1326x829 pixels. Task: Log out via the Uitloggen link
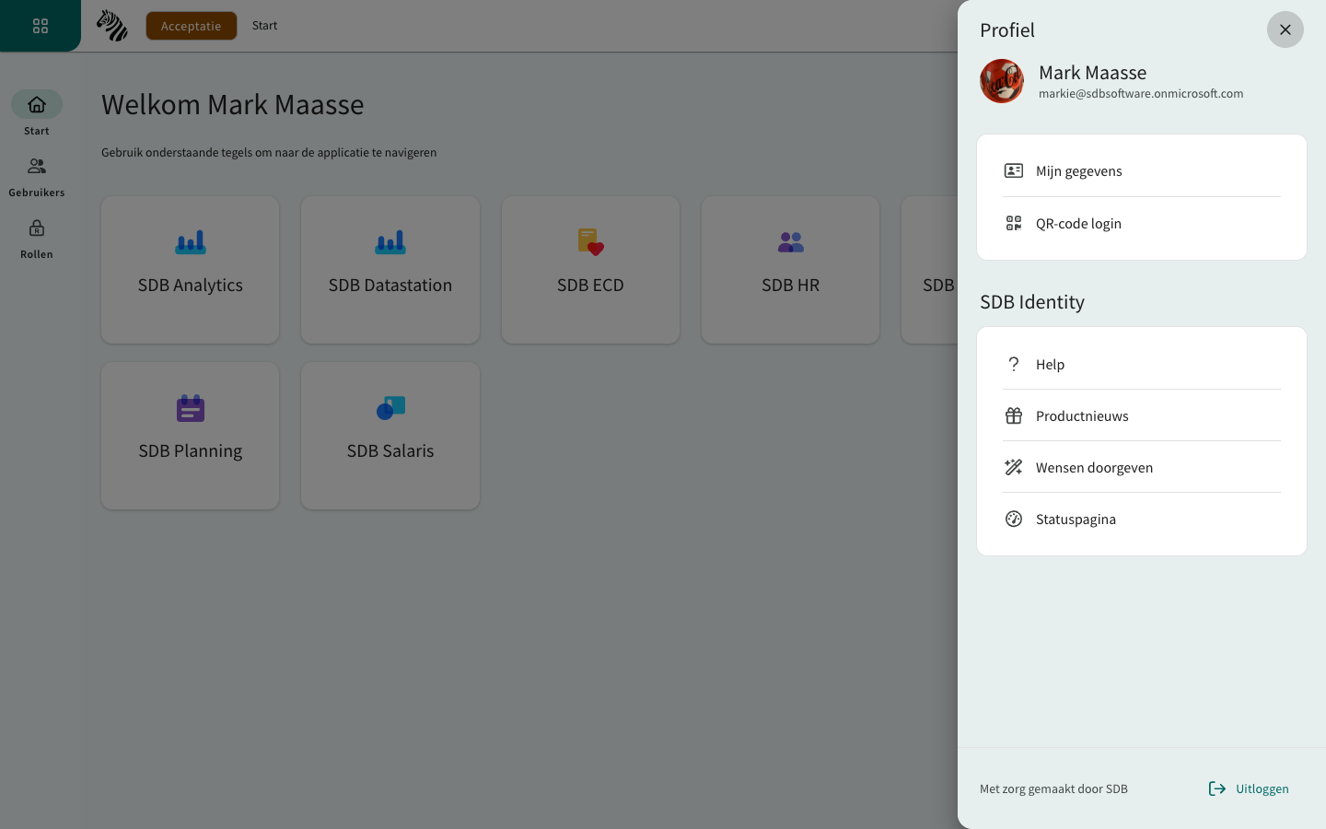pos(1249,788)
